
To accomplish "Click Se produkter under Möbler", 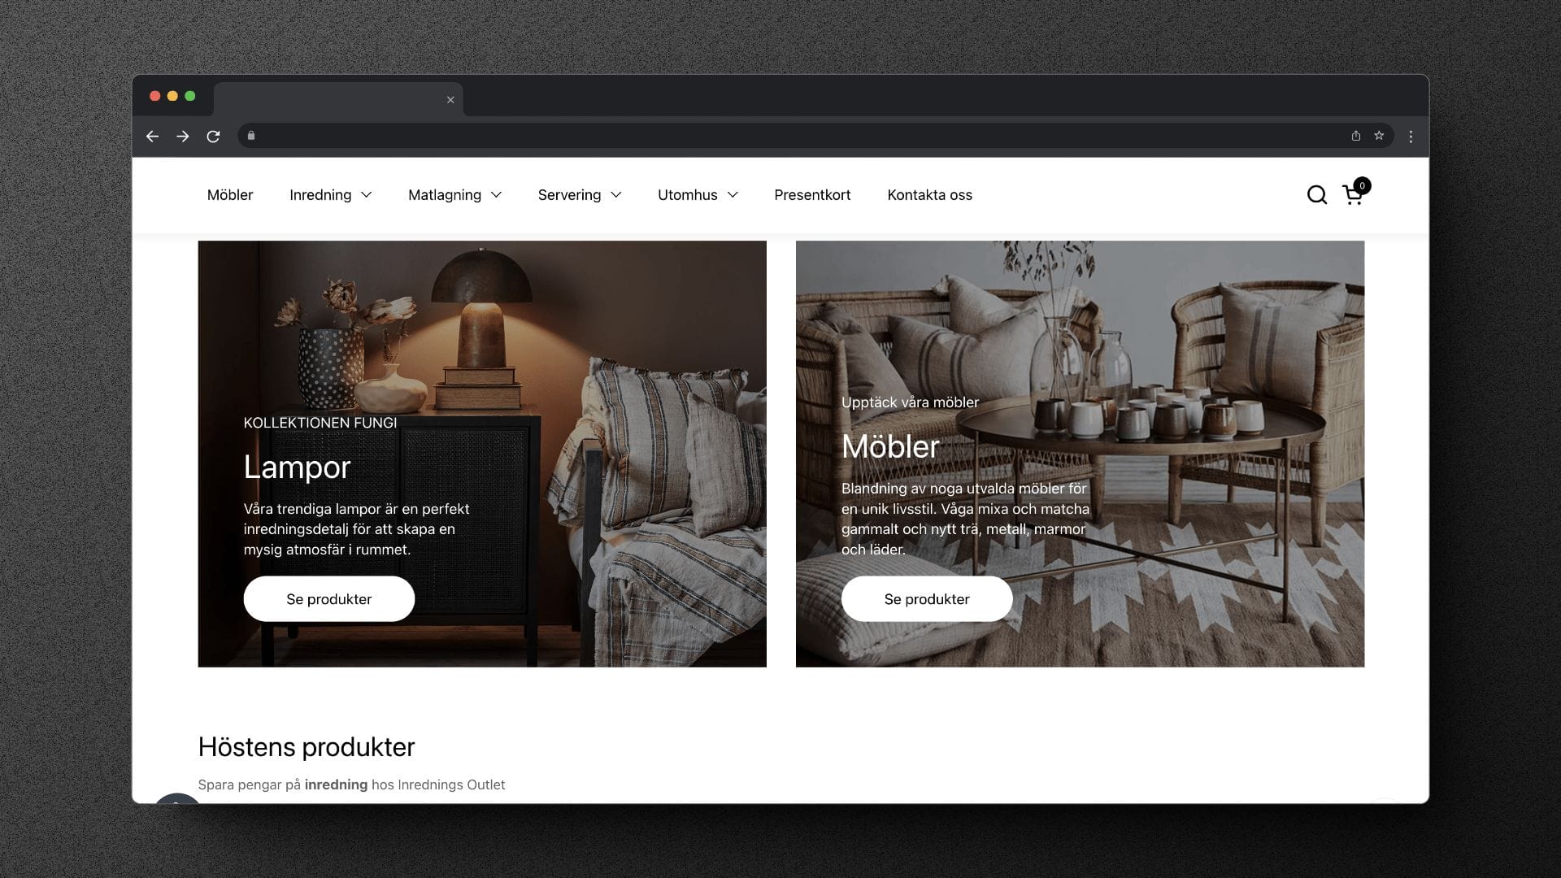I will coord(926,599).
